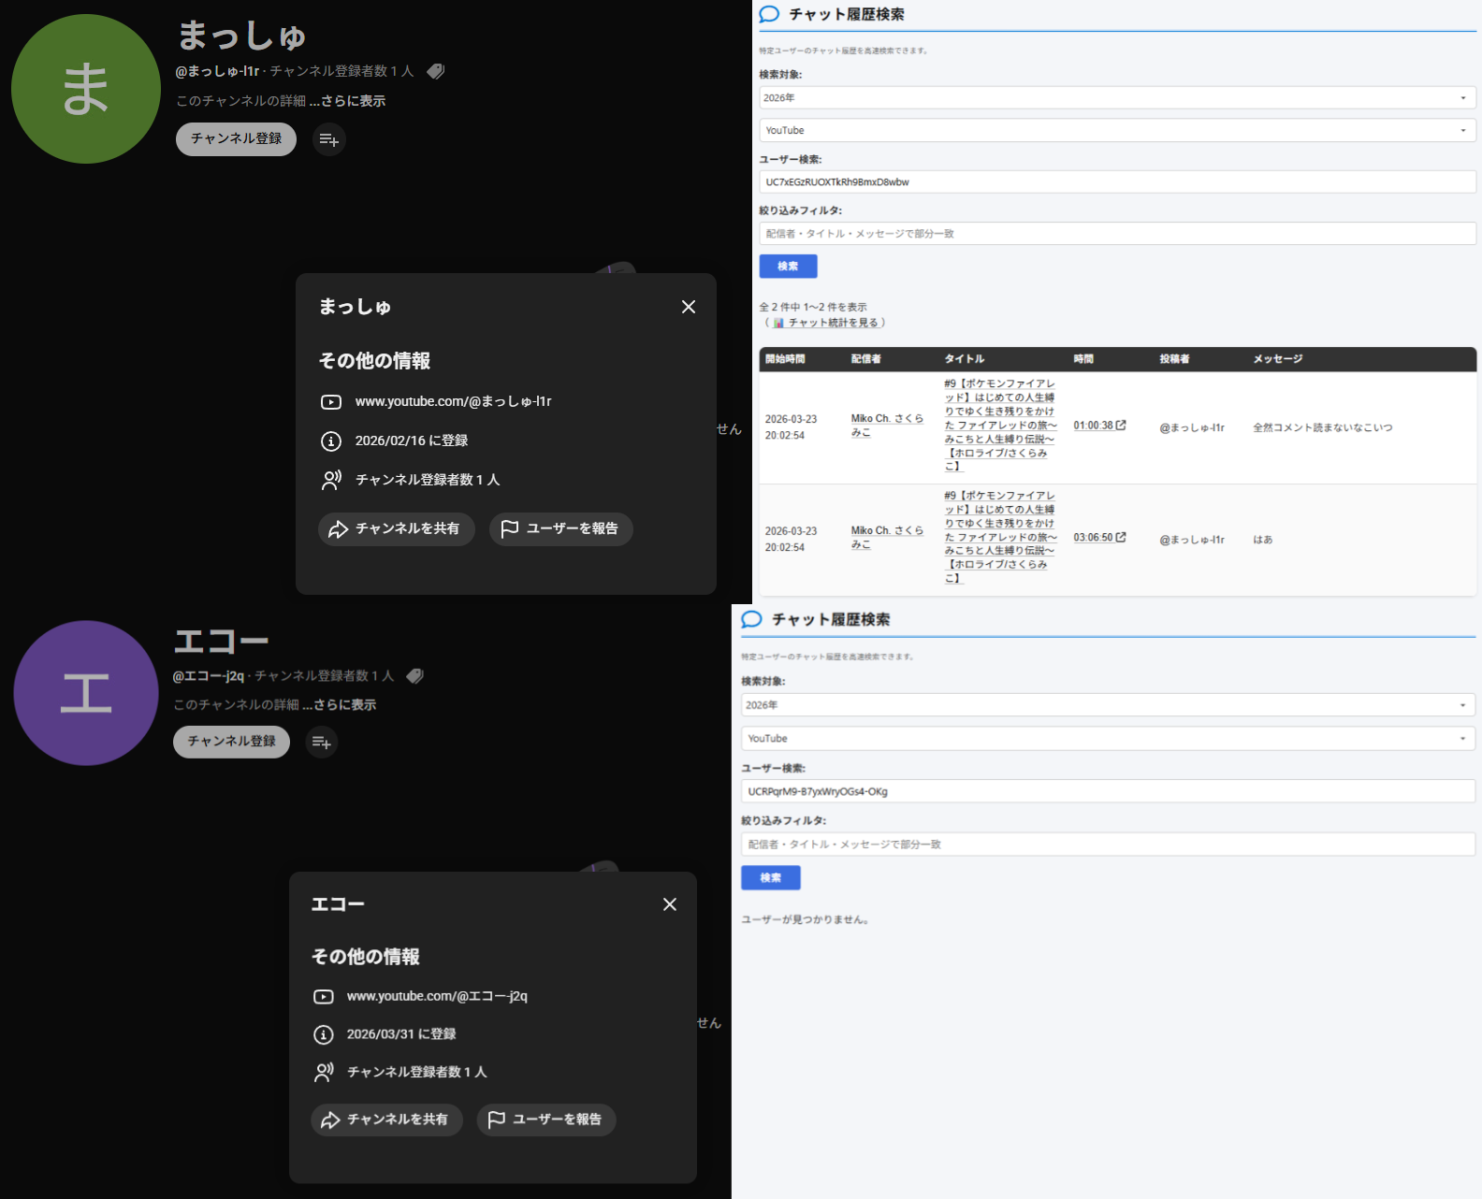Subscribe to the まっしゅ channel
Screen dimensions: 1482x1199
pos(236,139)
